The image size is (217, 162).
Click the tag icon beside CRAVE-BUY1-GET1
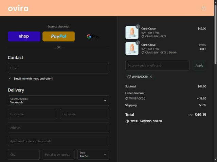[x=143, y=36]
